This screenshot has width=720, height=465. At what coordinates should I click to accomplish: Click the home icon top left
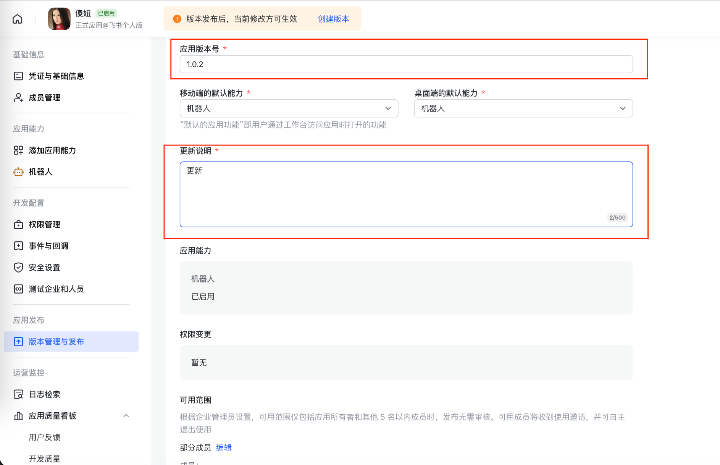point(17,19)
